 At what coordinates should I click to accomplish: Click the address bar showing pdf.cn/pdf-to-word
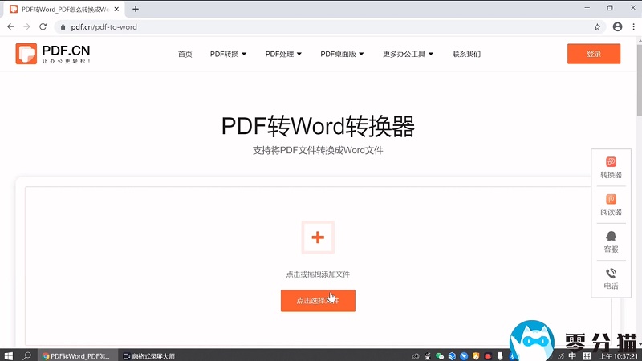321,26
